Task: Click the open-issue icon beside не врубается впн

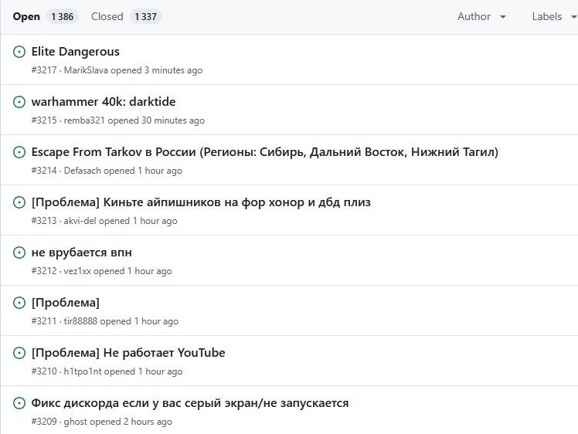Action: click(x=19, y=253)
